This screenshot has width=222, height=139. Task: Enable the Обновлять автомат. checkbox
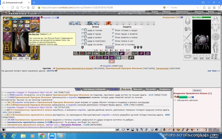coord(175,100)
